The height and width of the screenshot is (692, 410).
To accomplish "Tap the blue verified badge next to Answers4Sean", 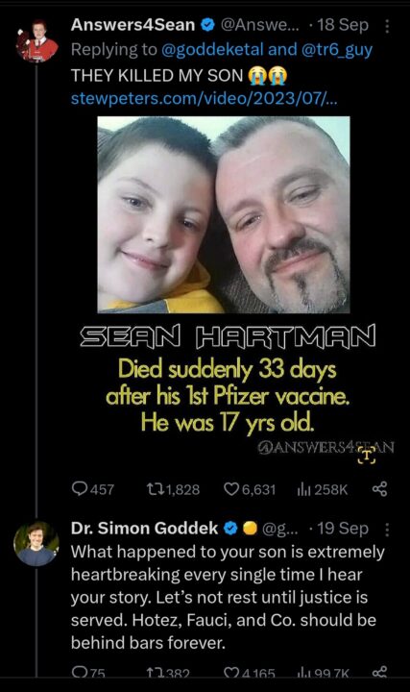I will point(207,26).
